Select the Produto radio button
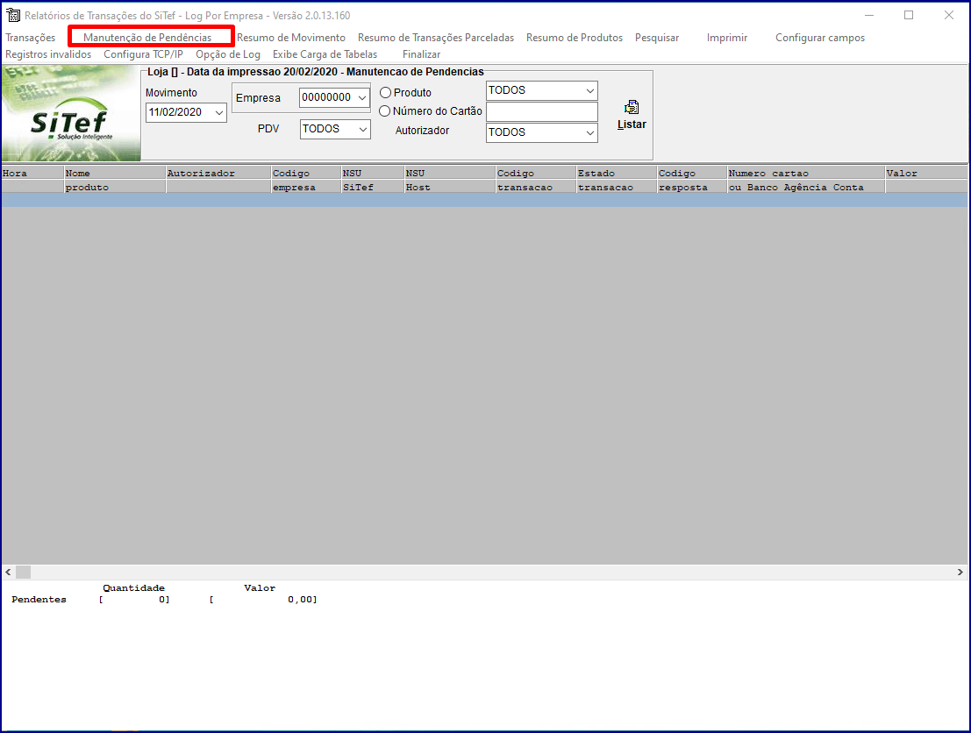Image resolution: width=971 pixels, height=733 pixels. coord(385,93)
